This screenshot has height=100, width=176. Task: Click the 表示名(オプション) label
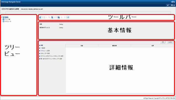(45, 28)
